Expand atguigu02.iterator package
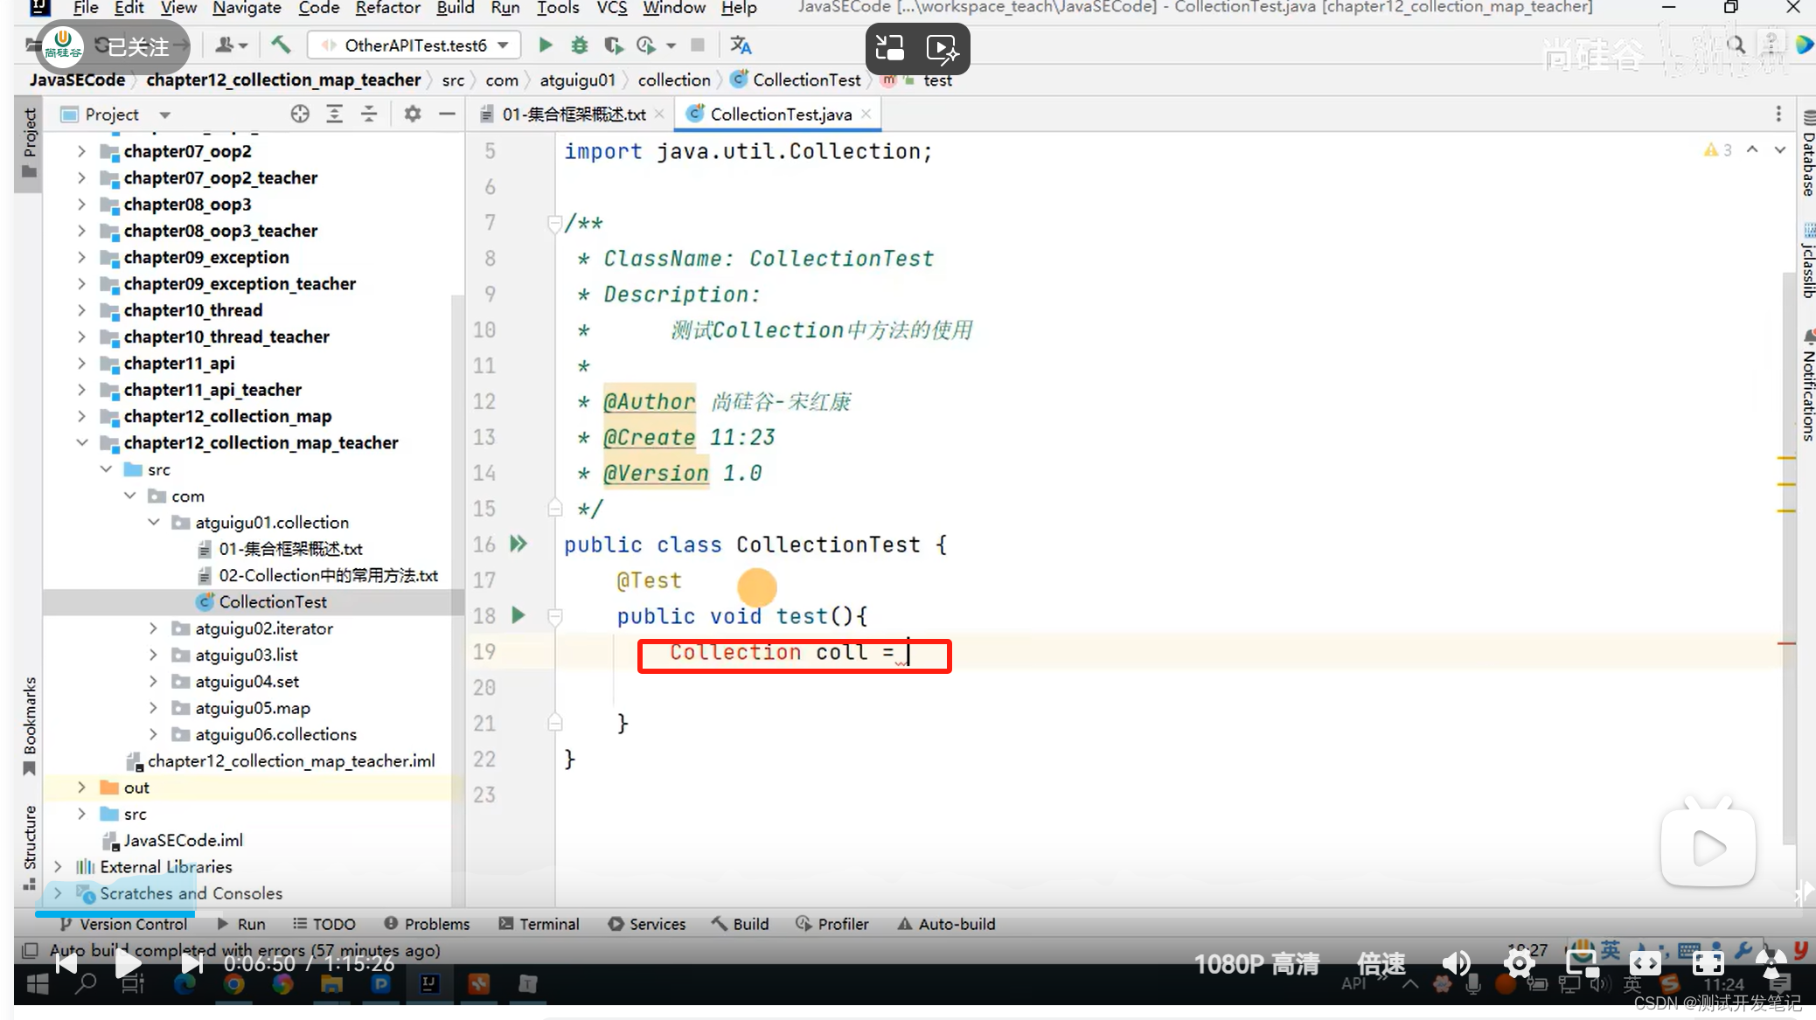1816x1020 pixels. pyautogui.click(x=154, y=628)
